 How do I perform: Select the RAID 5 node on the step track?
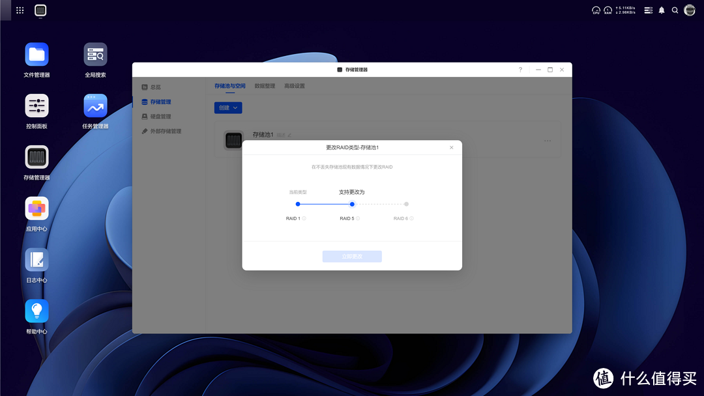[x=352, y=205]
